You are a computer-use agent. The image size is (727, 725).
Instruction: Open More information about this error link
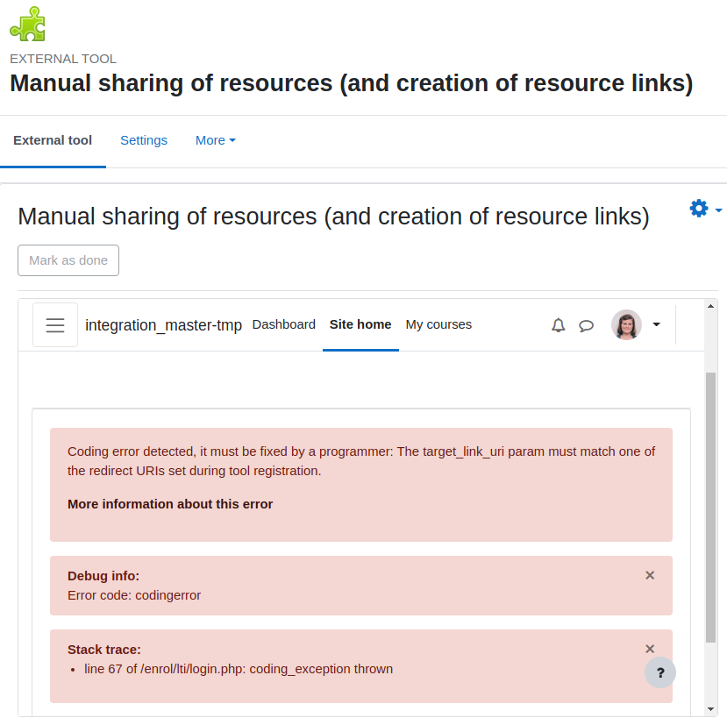tap(170, 504)
